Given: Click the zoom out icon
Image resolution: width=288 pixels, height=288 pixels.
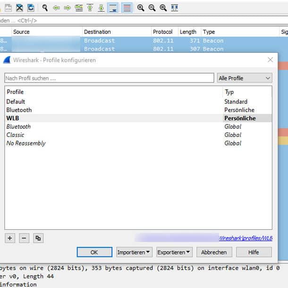Looking at the screenshot, I should (152, 8).
